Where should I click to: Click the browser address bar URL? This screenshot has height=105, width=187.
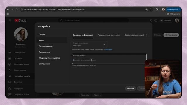tap(54, 9)
